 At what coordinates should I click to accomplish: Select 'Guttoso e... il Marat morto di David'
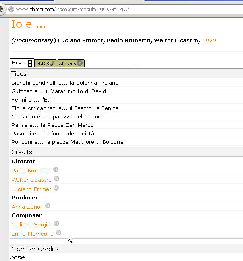pyautogui.click(x=59, y=91)
